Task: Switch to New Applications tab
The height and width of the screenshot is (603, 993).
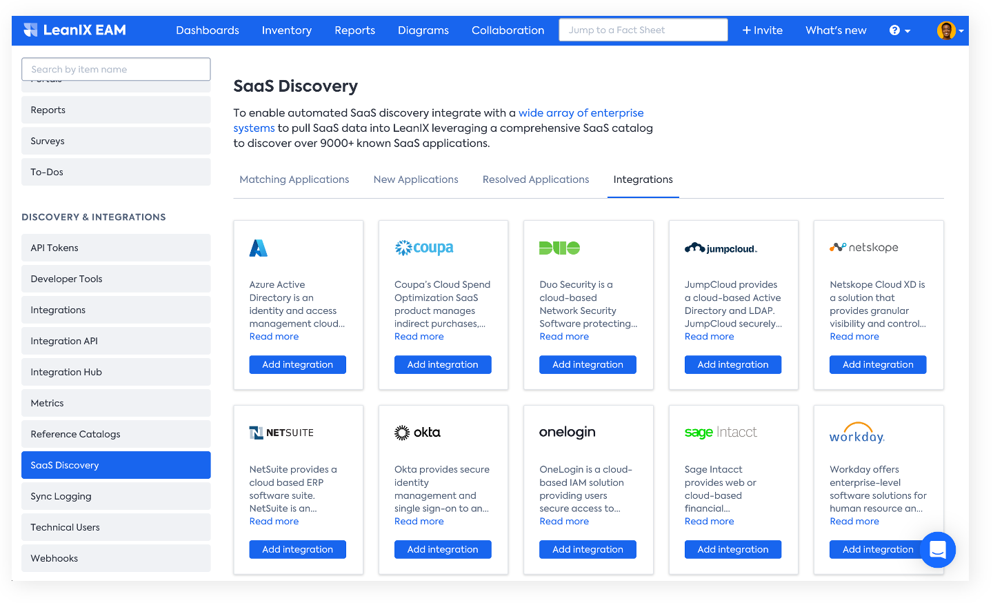Action: (x=416, y=179)
